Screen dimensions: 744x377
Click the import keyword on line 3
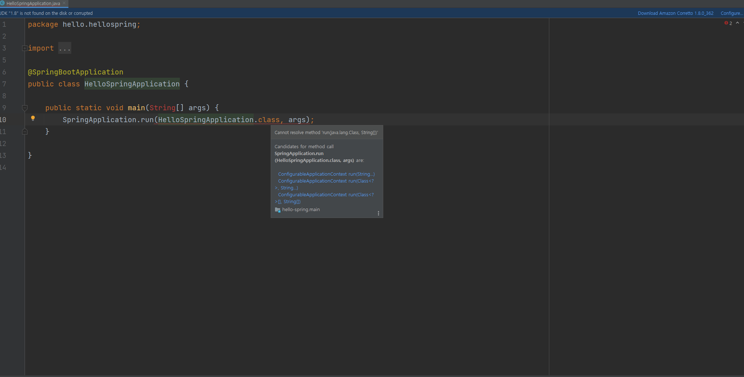click(x=41, y=48)
